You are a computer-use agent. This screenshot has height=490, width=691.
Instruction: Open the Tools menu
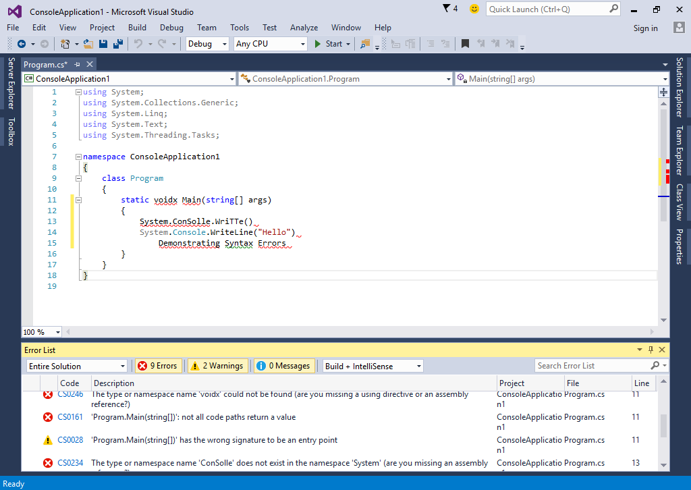(x=240, y=27)
